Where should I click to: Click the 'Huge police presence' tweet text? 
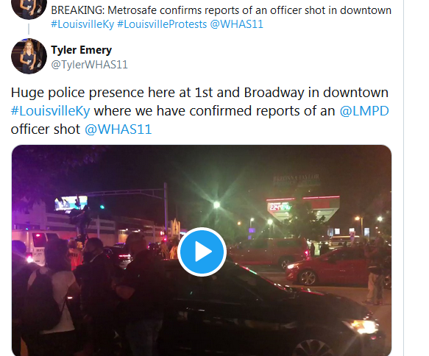(199, 111)
